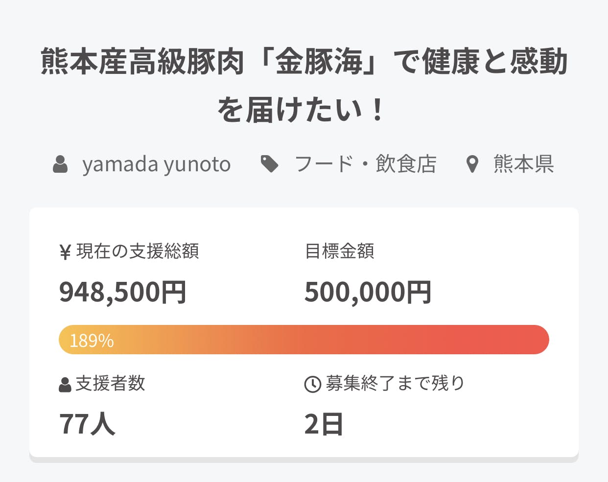Open the yamada yunoto profile link
608x482 pixels.
coord(156,164)
